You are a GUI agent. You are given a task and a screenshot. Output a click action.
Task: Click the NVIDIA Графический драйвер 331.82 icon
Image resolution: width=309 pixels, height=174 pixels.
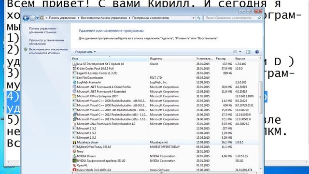74,160
